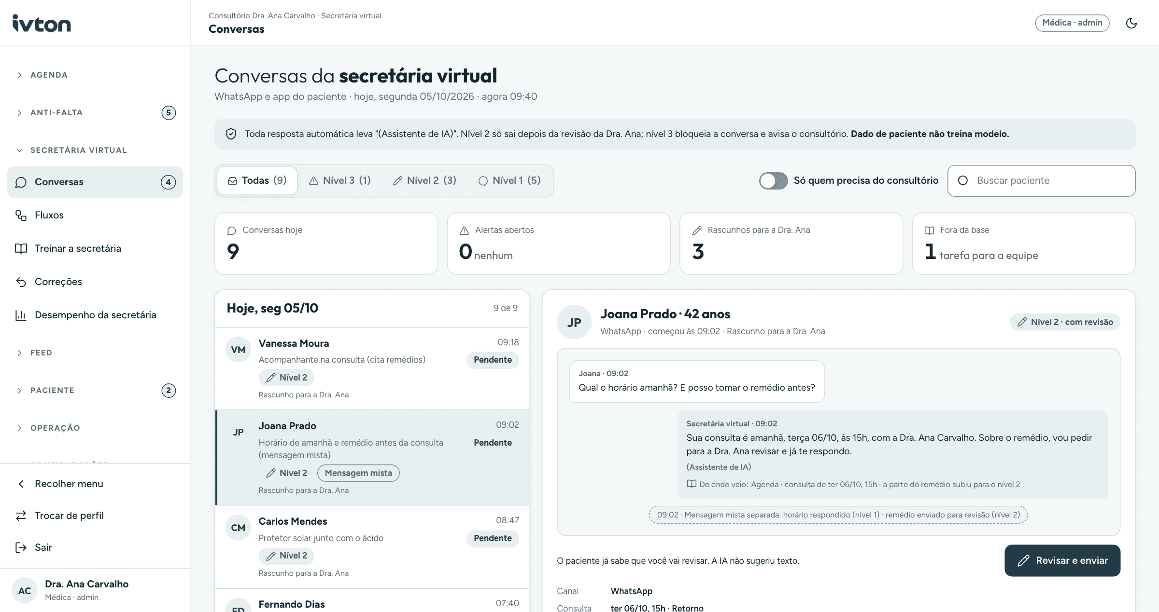The image size is (1159, 612).
Task: Select the Nível 1 (5) tab
Action: click(509, 180)
